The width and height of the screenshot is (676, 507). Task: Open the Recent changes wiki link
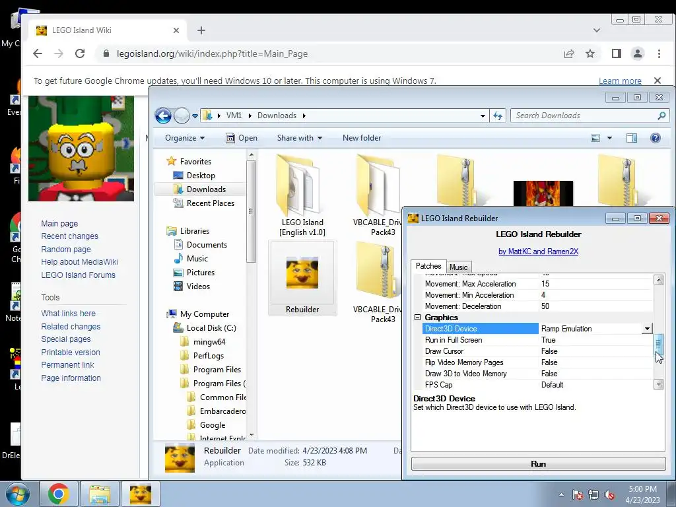tap(69, 236)
